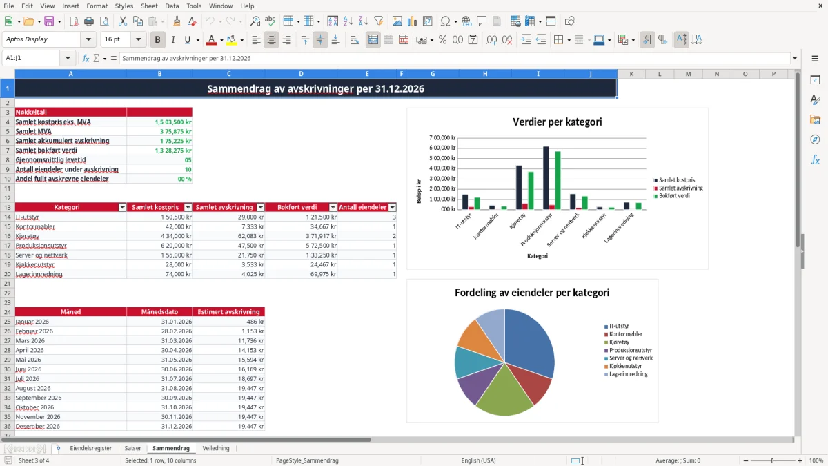This screenshot has height=466, width=828.
Task: Insert a pivot table
Action: point(428,21)
